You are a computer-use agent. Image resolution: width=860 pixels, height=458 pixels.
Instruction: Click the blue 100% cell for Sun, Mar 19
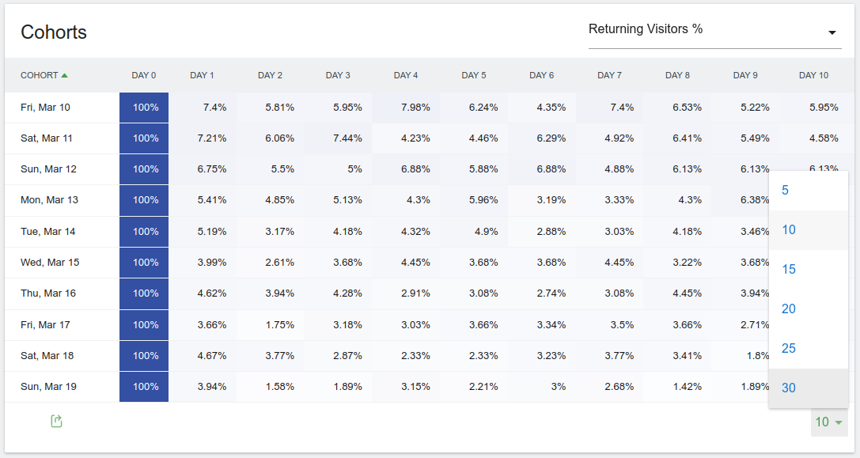(144, 387)
